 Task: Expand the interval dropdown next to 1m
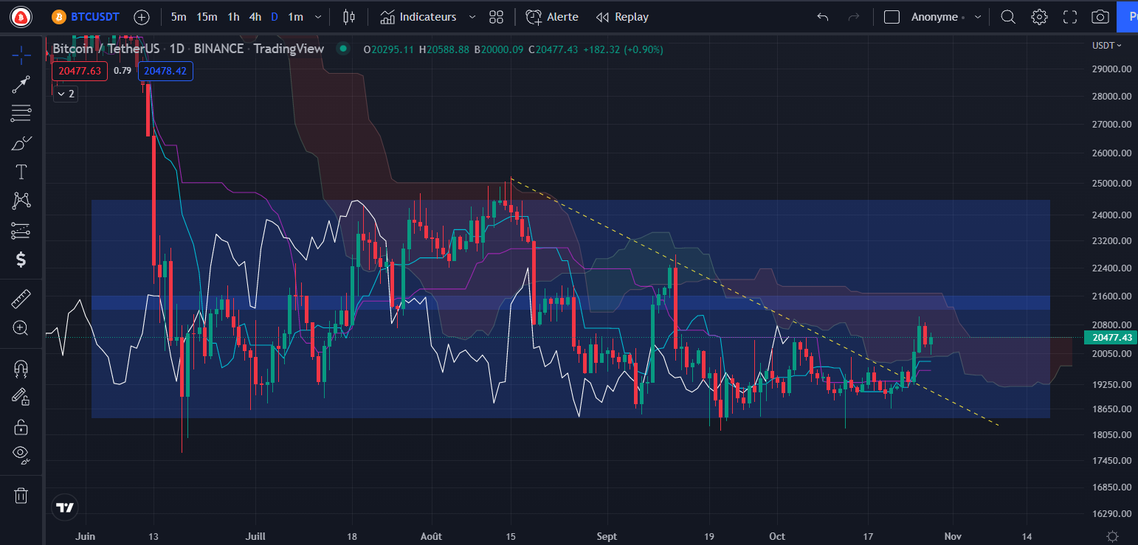pyautogui.click(x=317, y=16)
